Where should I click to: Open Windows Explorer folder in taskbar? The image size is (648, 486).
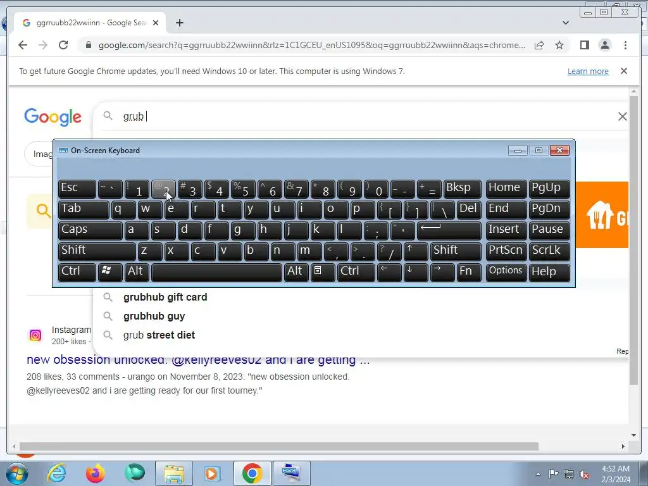pos(173,473)
